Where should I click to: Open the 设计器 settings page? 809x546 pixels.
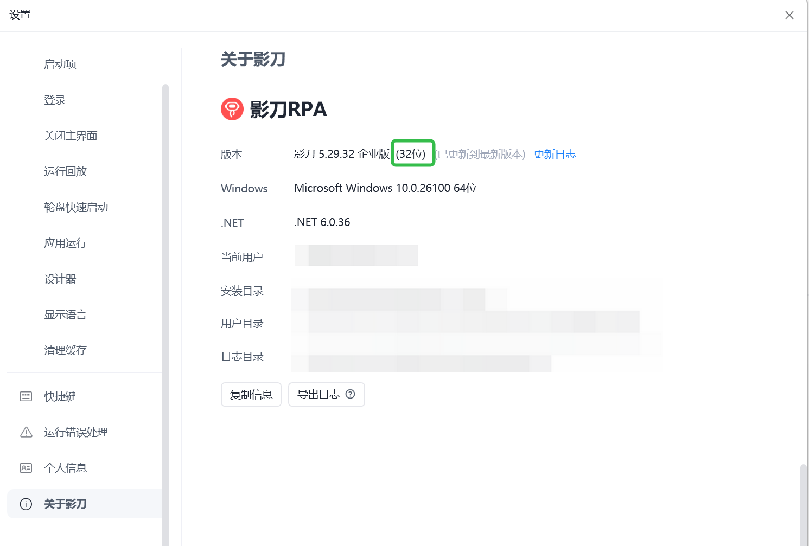[60, 279]
